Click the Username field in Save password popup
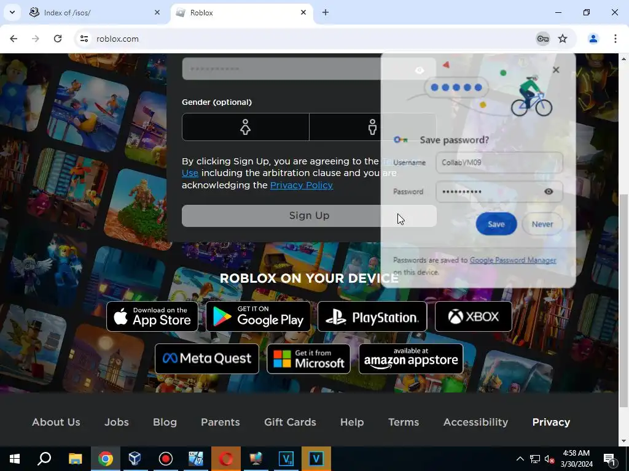629x471 pixels. click(x=499, y=163)
